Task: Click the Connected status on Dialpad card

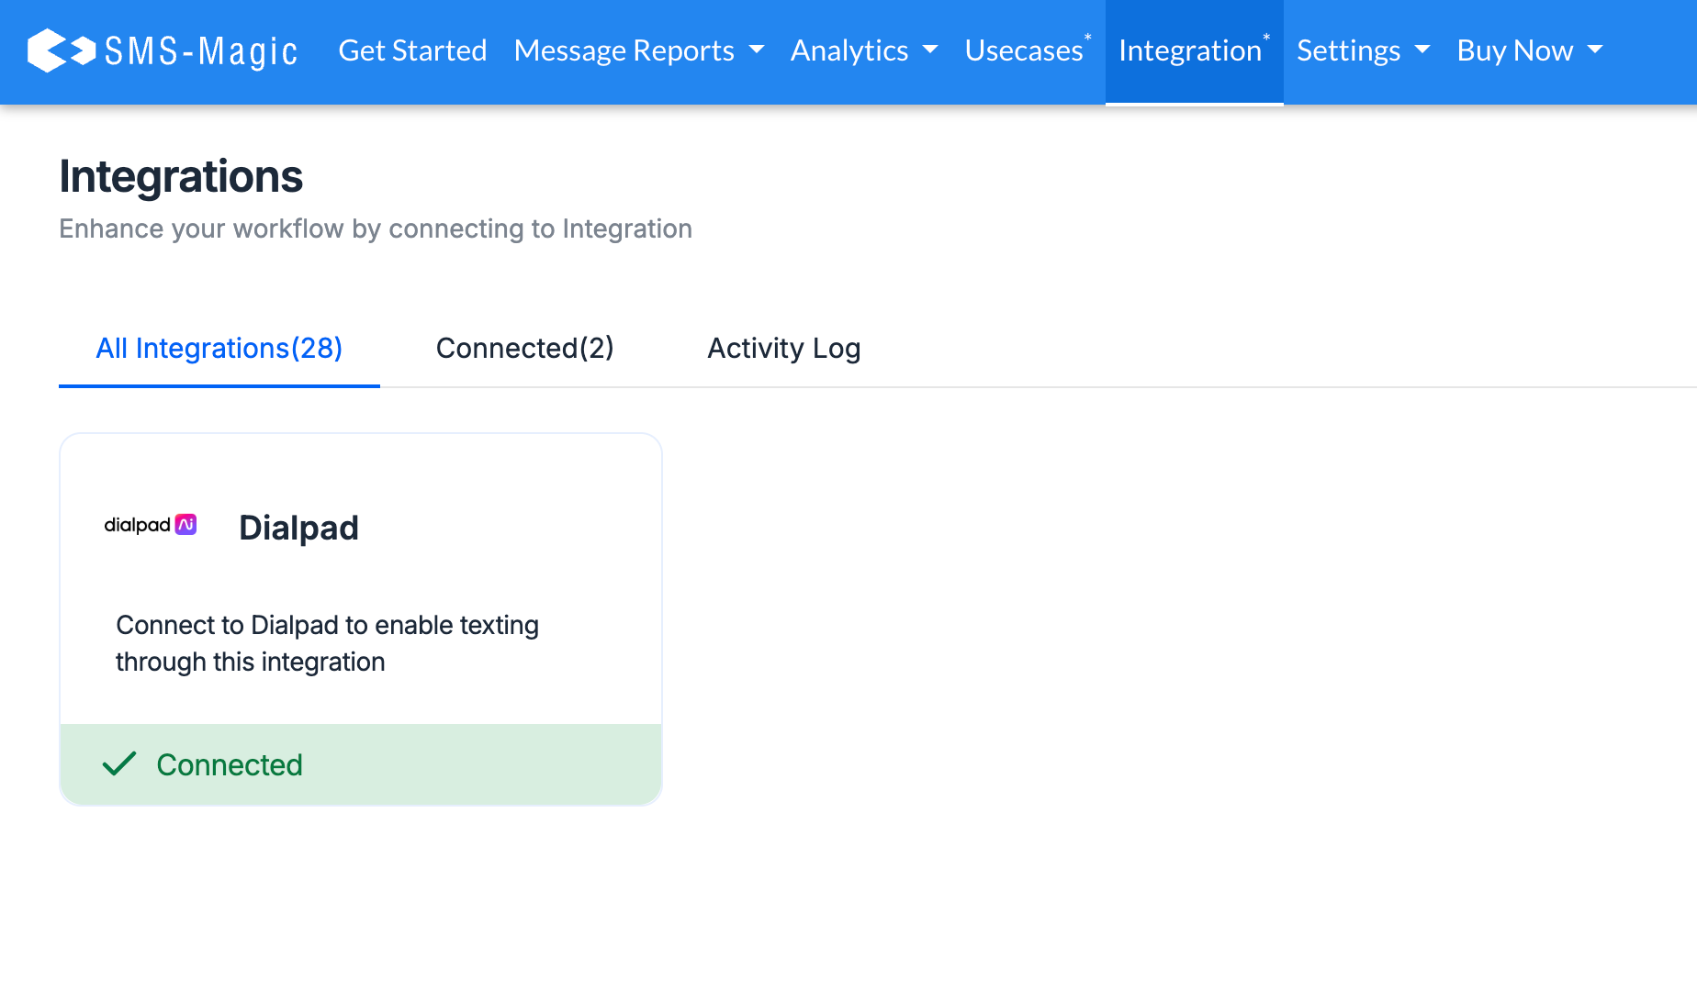Action: (361, 764)
